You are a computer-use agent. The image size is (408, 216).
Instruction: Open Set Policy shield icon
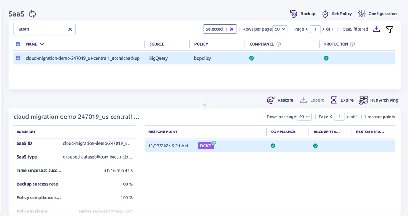point(325,14)
